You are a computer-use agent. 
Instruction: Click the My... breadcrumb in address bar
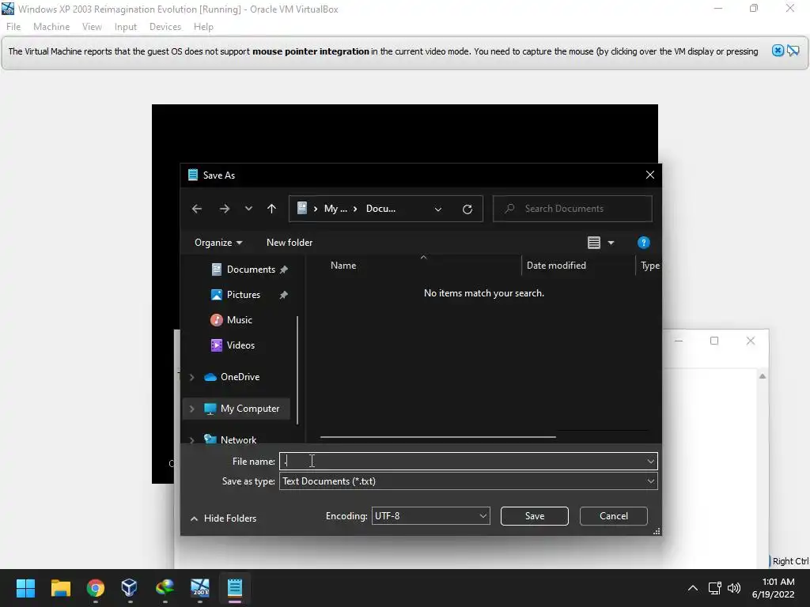click(x=335, y=209)
